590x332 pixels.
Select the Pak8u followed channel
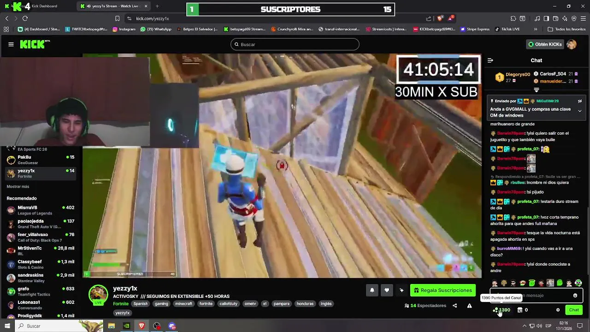41,160
